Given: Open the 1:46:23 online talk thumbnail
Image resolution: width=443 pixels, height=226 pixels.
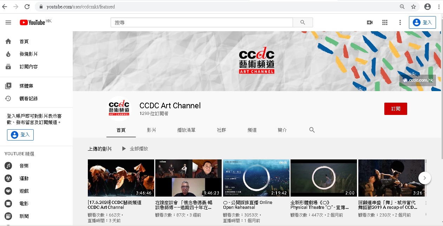Looking at the screenshot, I should point(189,178).
